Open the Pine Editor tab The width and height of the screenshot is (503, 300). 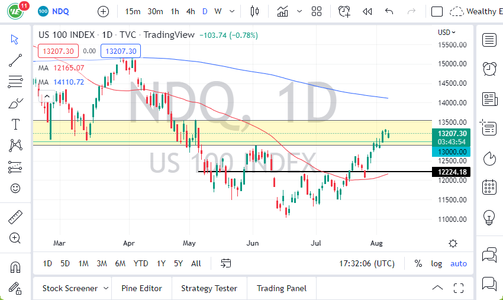[142, 288]
